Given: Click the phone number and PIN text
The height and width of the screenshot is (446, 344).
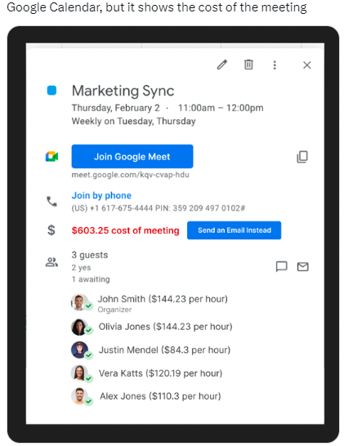Looking at the screenshot, I should (159, 208).
